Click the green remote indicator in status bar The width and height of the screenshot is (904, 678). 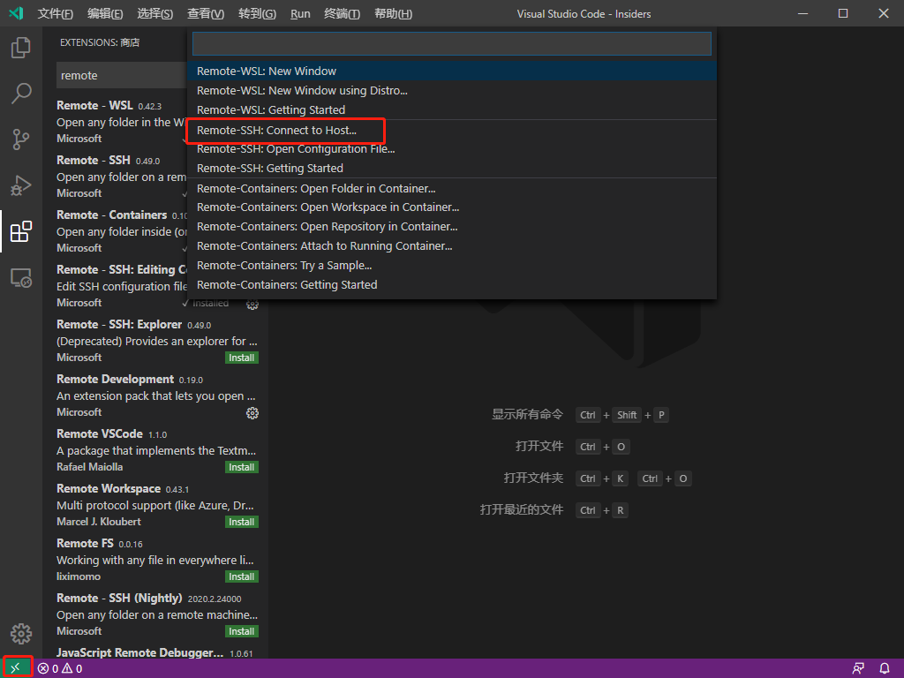pos(16,668)
